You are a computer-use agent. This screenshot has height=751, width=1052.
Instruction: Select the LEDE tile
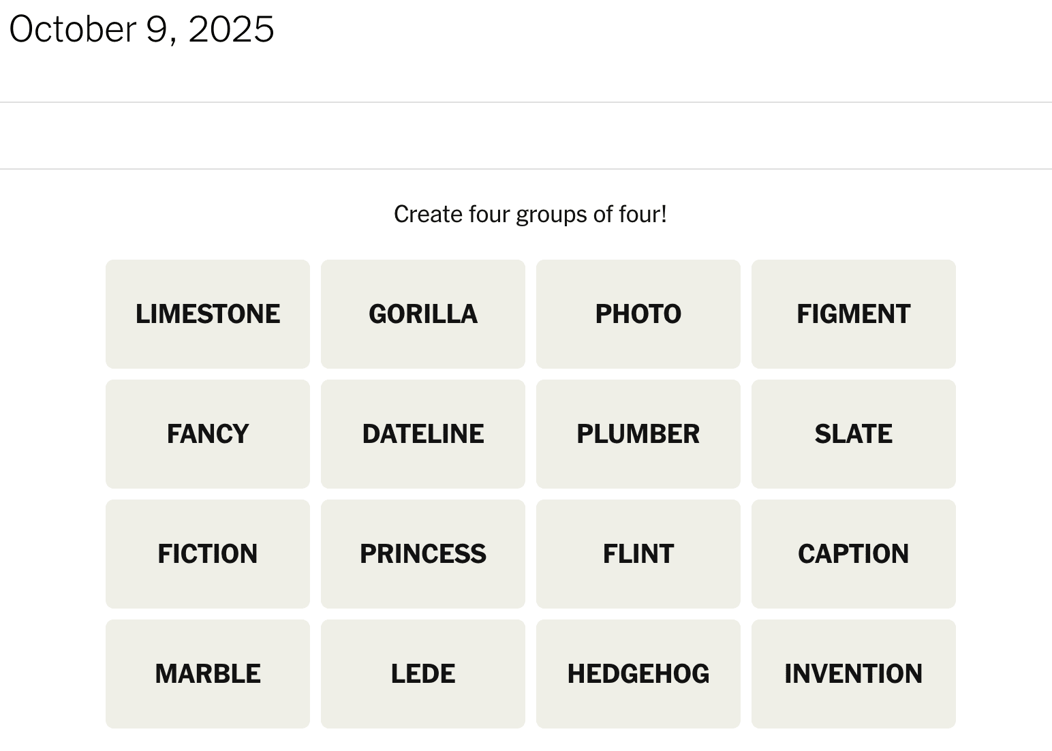(423, 674)
